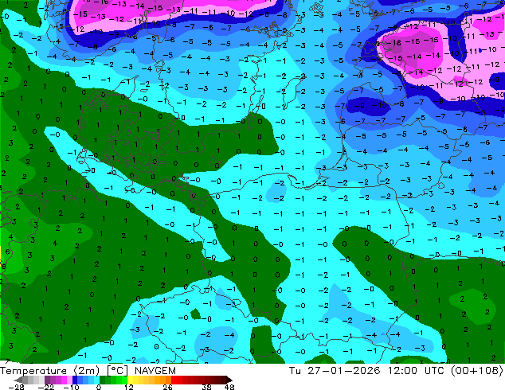This screenshot has height=390, width=505.
Task: Click the '-10' legend scale label
Action: point(71,387)
